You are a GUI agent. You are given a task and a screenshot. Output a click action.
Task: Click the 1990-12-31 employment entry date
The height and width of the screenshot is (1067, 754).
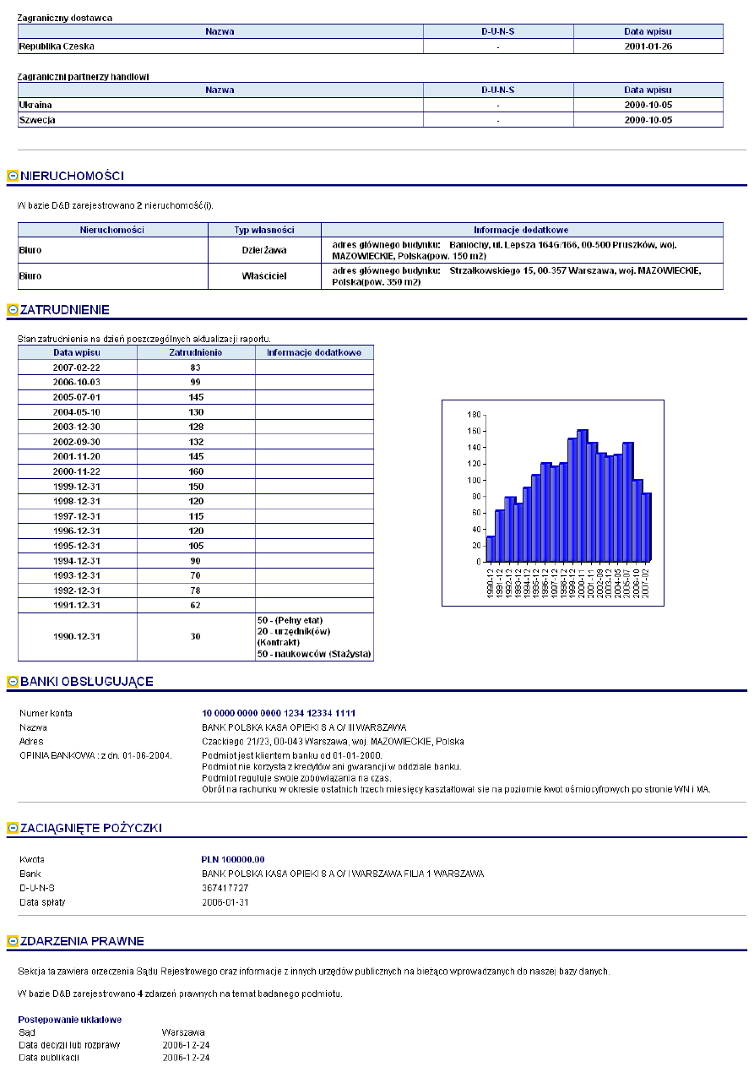point(77,636)
